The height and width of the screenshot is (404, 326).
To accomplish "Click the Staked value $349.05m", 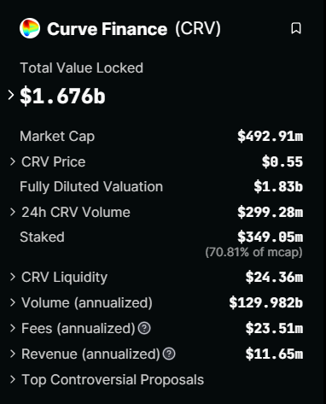I will tap(271, 237).
